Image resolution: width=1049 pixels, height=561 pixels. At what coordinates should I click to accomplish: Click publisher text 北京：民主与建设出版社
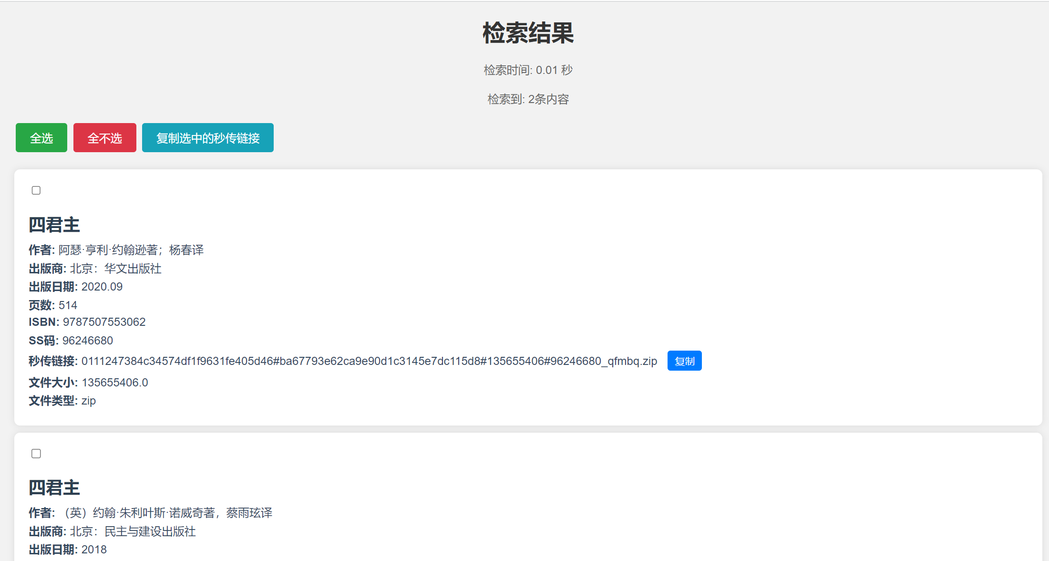pyautogui.click(x=133, y=531)
